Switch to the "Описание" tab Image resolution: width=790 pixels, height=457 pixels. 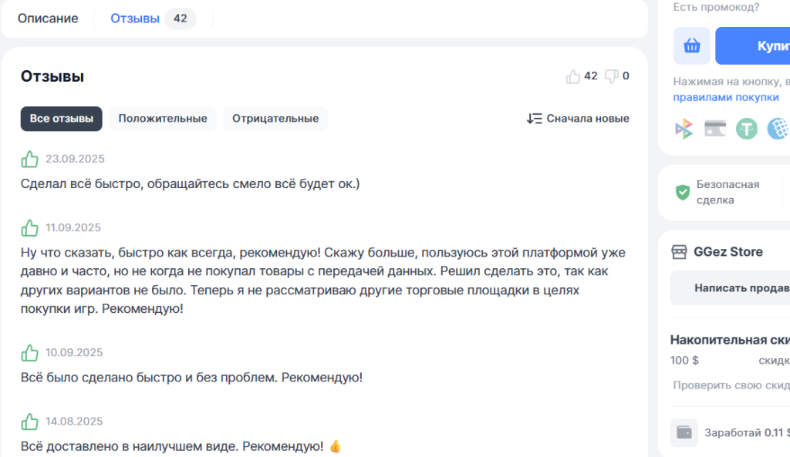tap(48, 18)
